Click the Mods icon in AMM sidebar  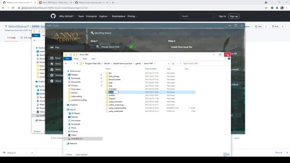coord(52,69)
